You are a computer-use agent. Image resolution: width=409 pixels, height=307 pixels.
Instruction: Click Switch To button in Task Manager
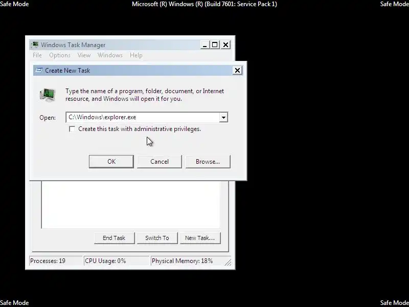(x=157, y=238)
